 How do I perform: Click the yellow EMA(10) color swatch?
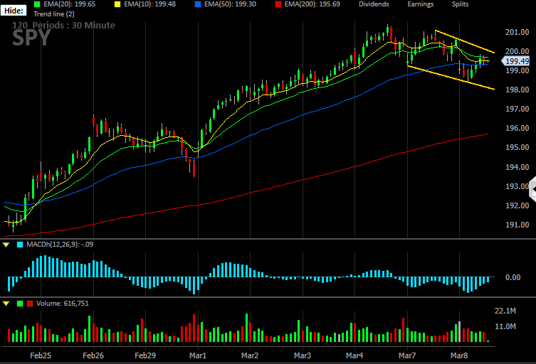click(117, 4)
